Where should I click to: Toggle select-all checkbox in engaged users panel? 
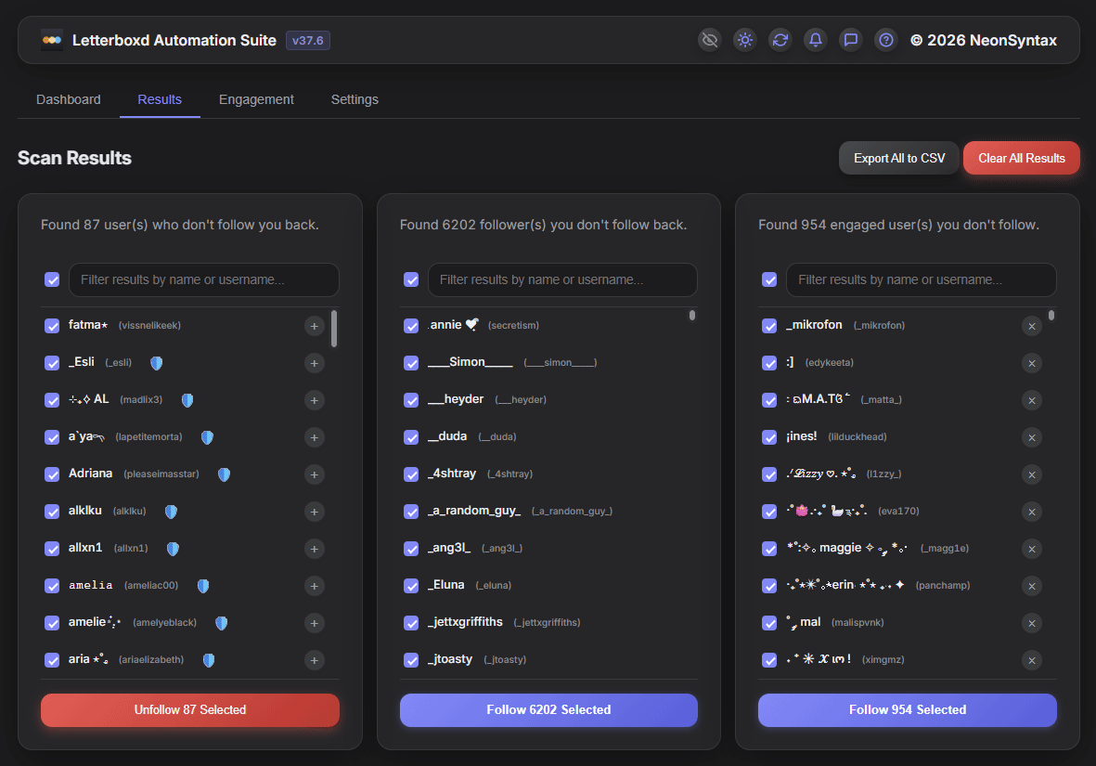(769, 279)
